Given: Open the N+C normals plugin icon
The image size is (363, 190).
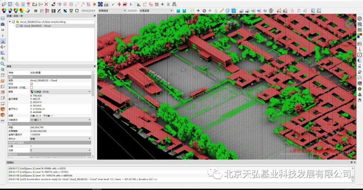Looking at the screenshot, I should [x=279, y=11].
